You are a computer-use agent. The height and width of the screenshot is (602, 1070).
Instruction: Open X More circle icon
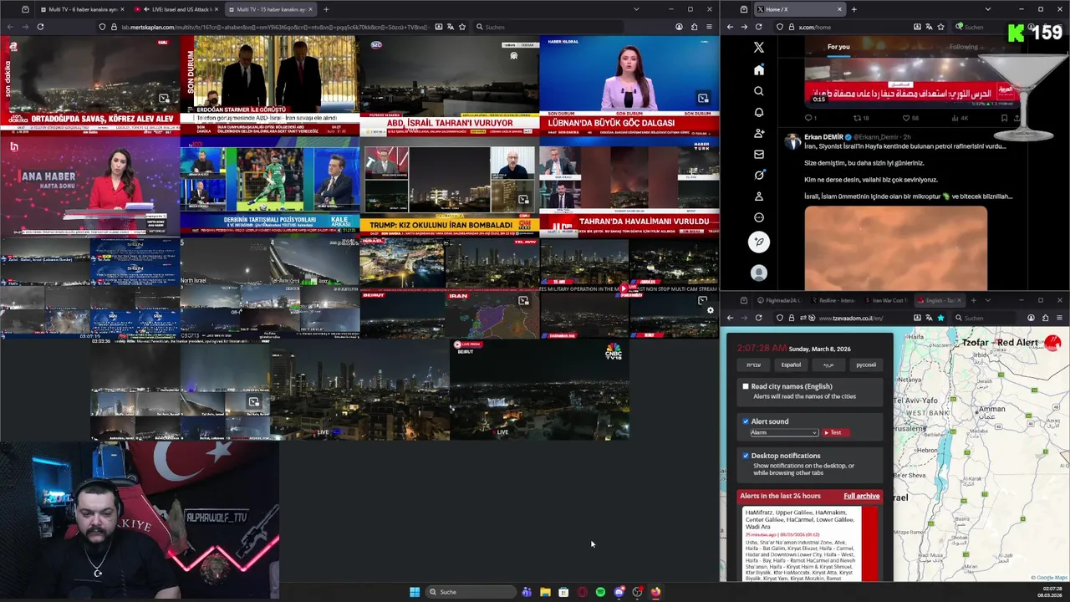click(758, 217)
